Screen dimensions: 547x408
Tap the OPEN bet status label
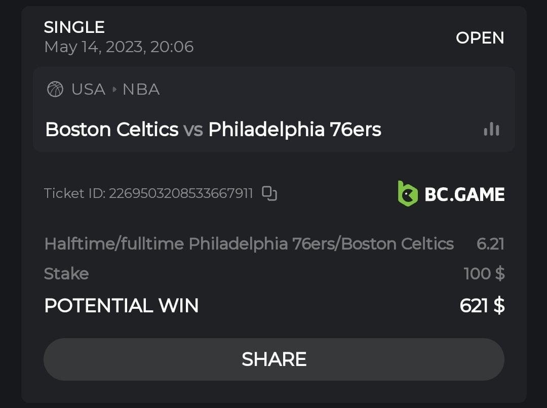coord(480,38)
